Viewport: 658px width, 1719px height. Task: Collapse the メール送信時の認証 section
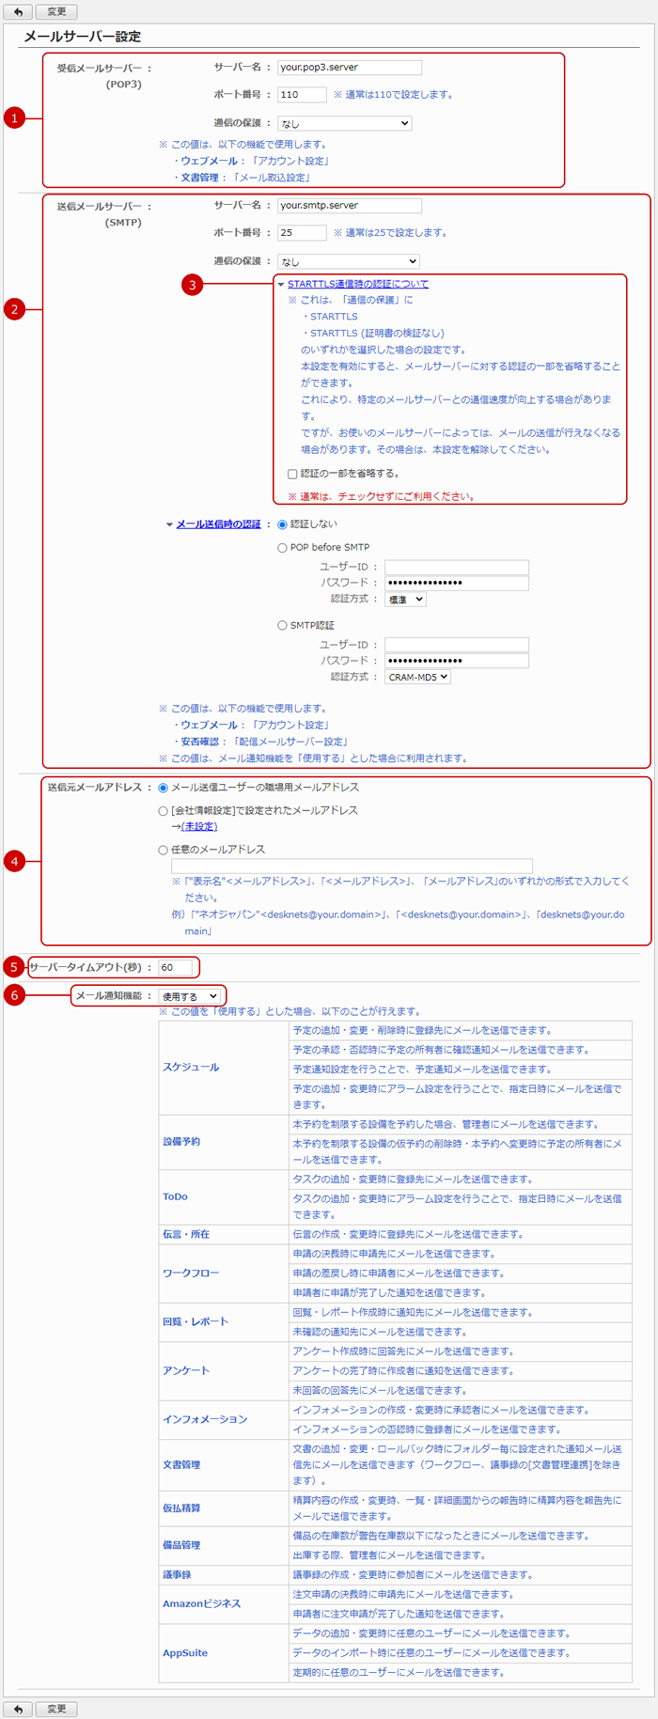pos(218,524)
